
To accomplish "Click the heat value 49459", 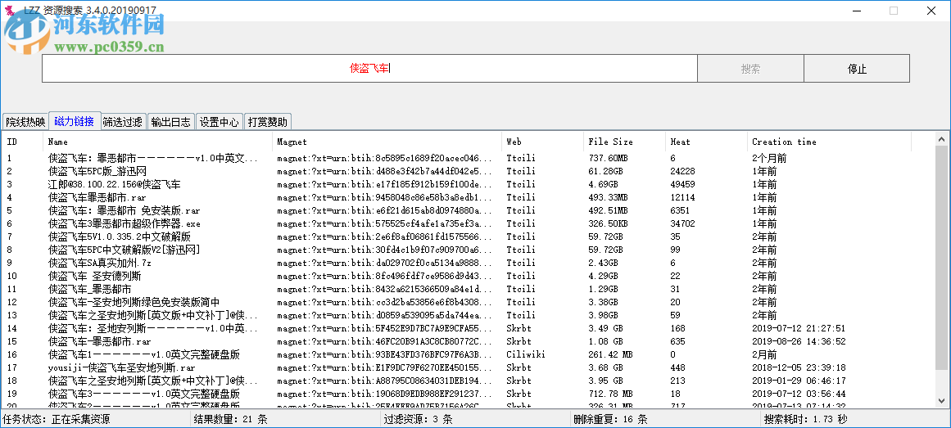I will [x=682, y=184].
